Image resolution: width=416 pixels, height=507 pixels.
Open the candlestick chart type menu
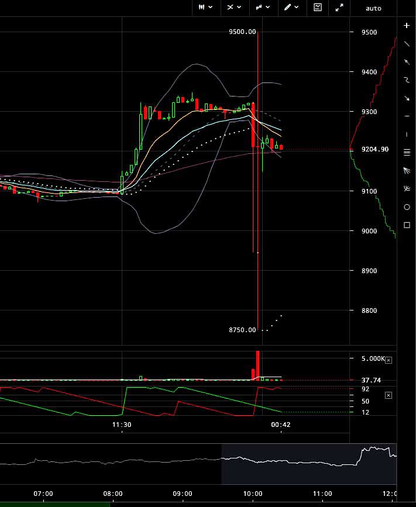pyautogui.click(x=206, y=7)
